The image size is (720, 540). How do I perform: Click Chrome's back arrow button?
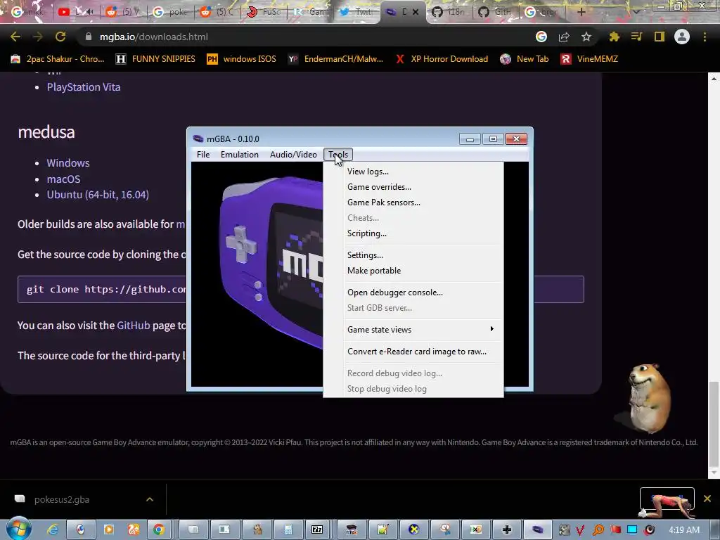point(15,37)
